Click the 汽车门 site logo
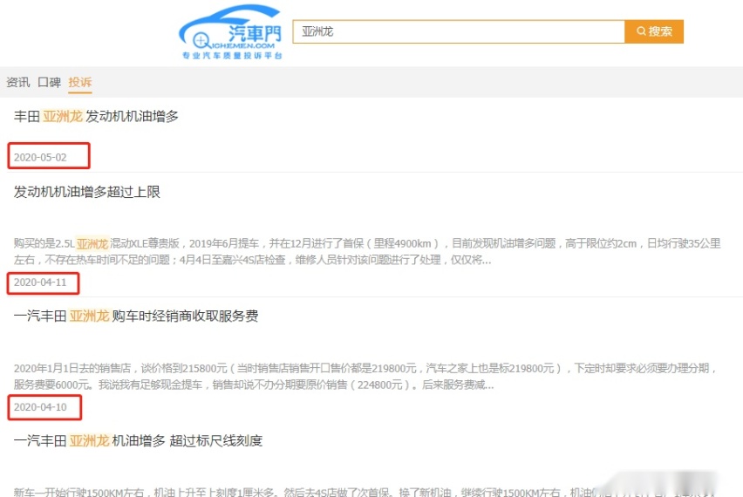This screenshot has width=743, height=497. pos(230,31)
